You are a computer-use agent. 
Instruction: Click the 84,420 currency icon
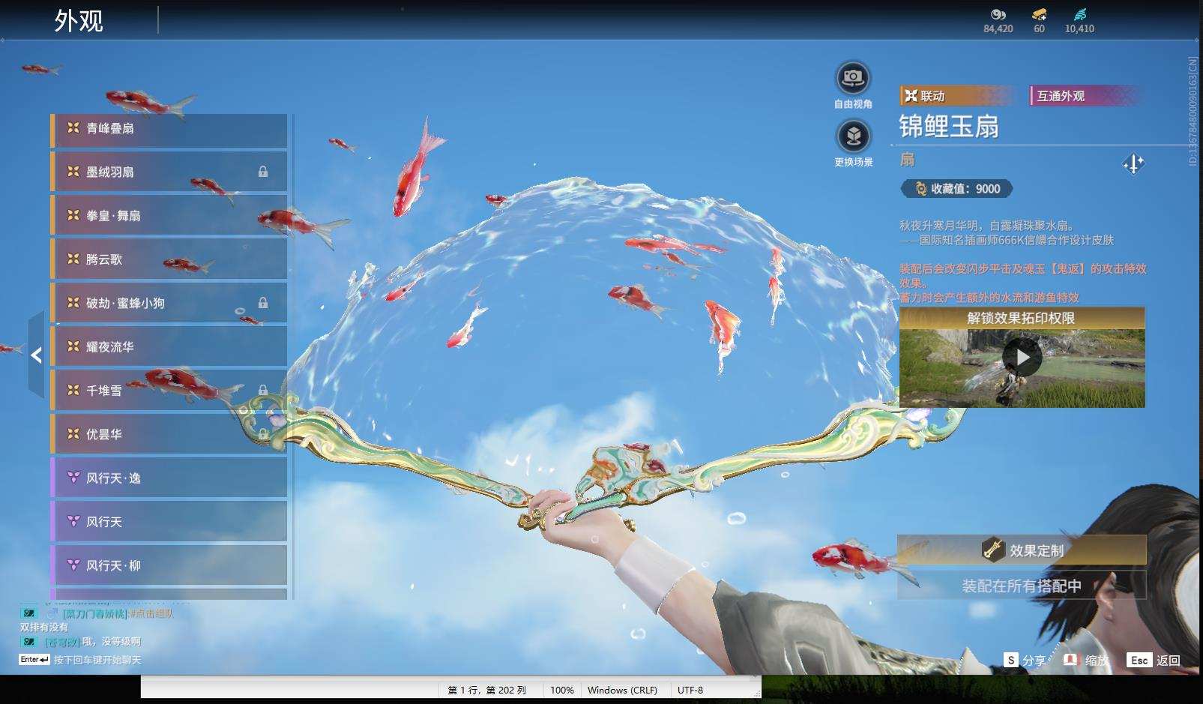coord(998,15)
